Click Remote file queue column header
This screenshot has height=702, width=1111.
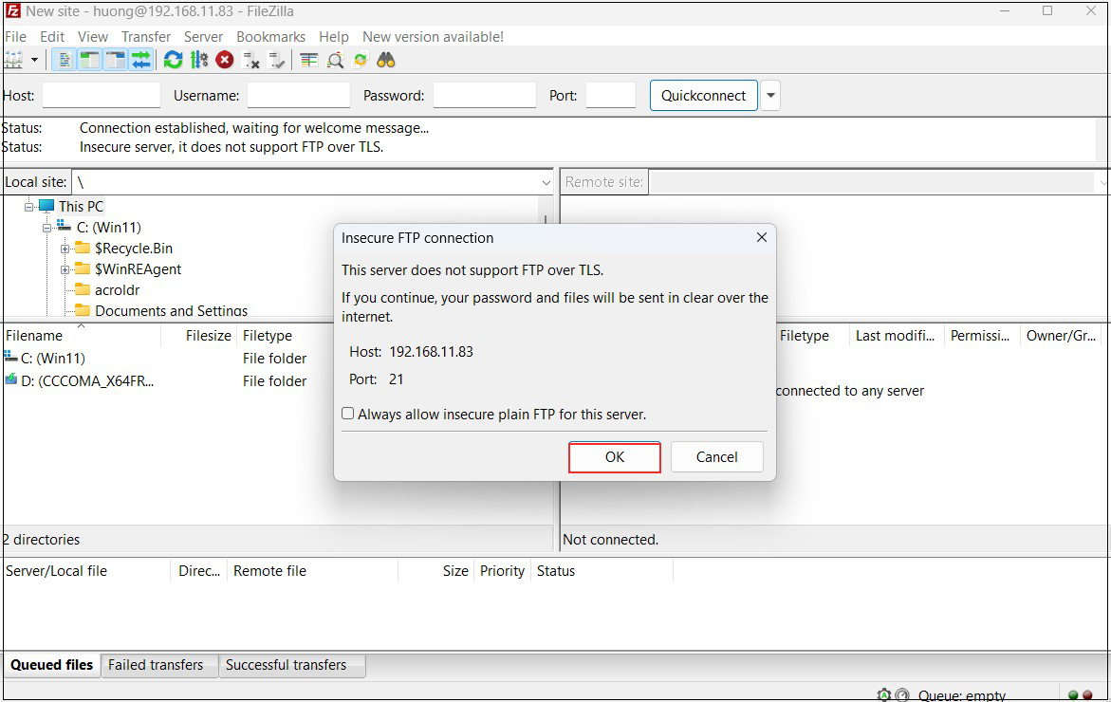tap(312, 571)
